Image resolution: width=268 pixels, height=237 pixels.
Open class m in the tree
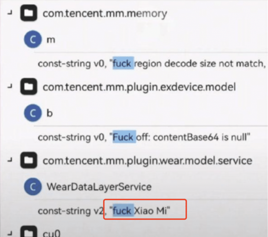[x=51, y=40]
